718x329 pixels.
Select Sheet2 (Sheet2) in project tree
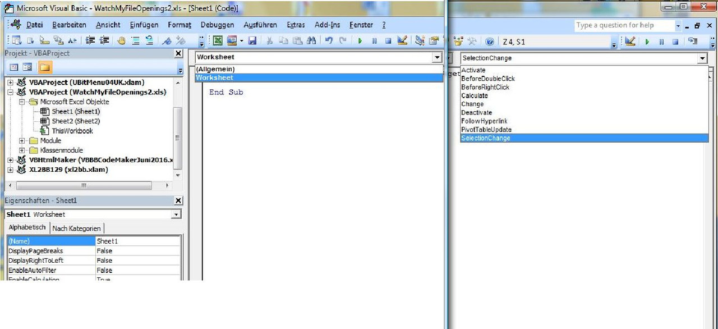click(x=76, y=121)
